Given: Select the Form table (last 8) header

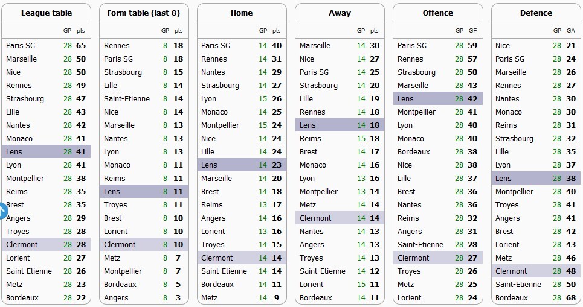Looking at the screenshot, I should pos(144,13).
